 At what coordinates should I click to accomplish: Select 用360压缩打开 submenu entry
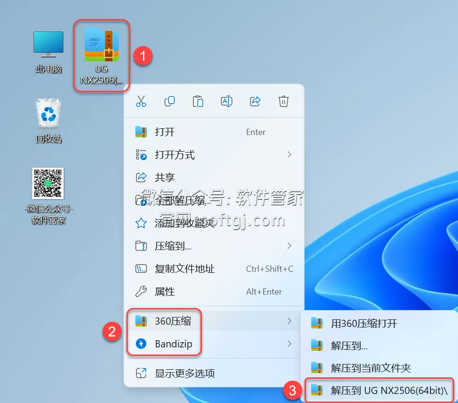pyautogui.click(x=363, y=324)
